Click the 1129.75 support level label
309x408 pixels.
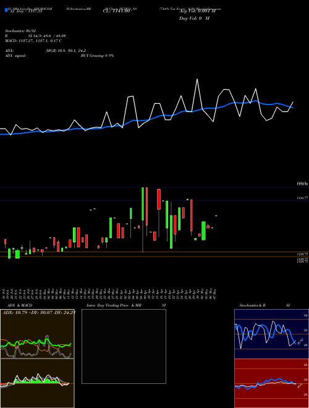pyautogui.click(x=302, y=253)
